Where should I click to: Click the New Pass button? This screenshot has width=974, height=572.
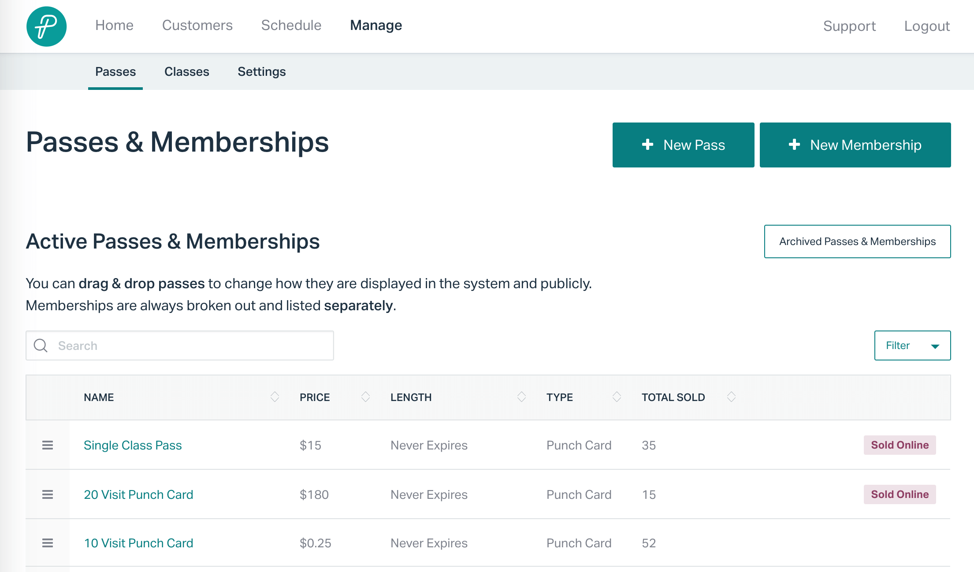(x=683, y=145)
